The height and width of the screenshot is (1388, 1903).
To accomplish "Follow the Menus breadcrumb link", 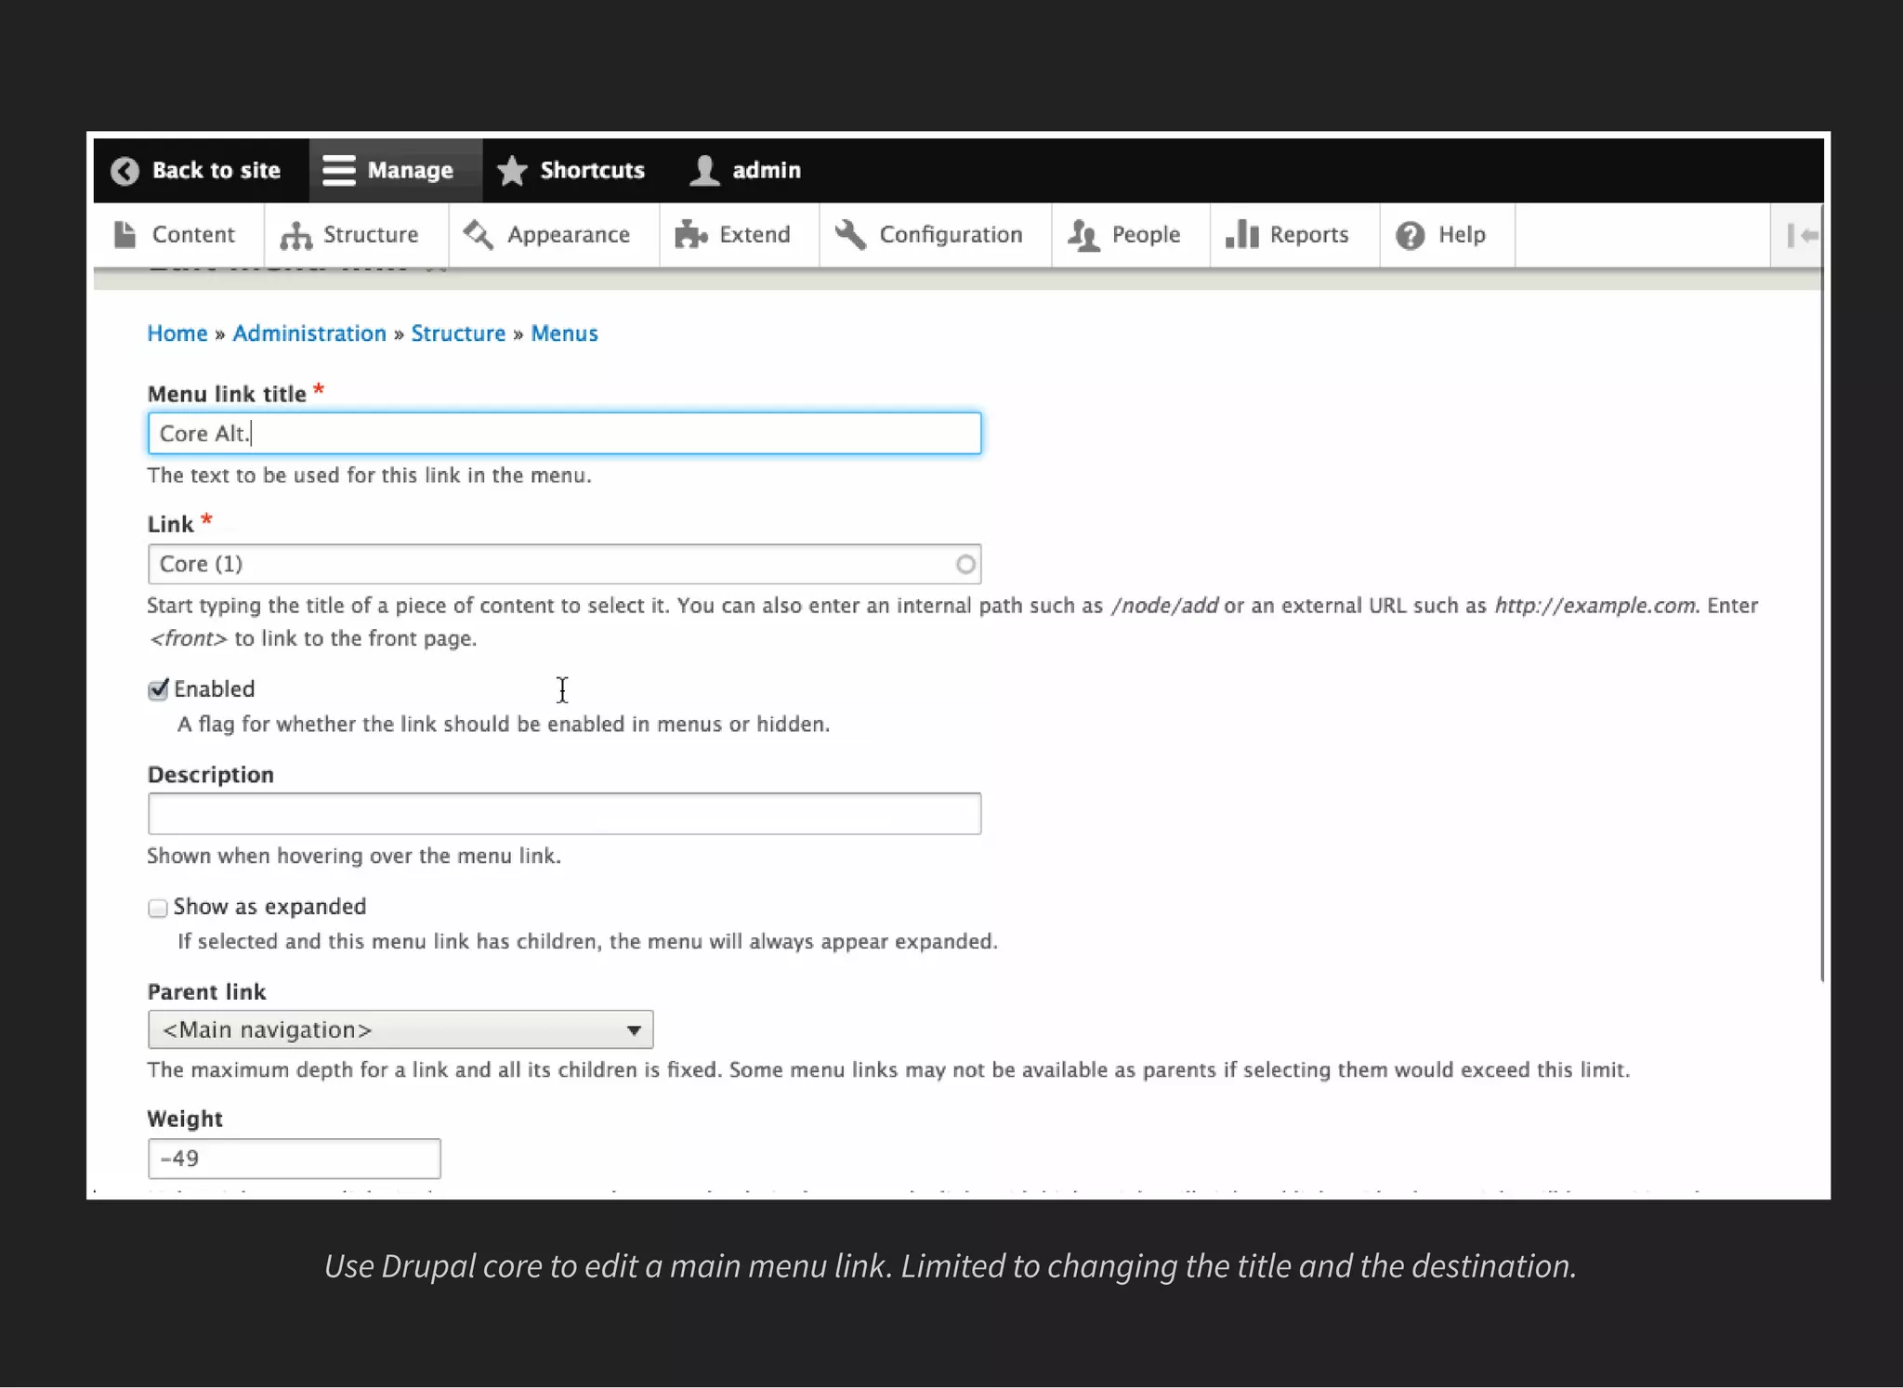I will (x=564, y=334).
